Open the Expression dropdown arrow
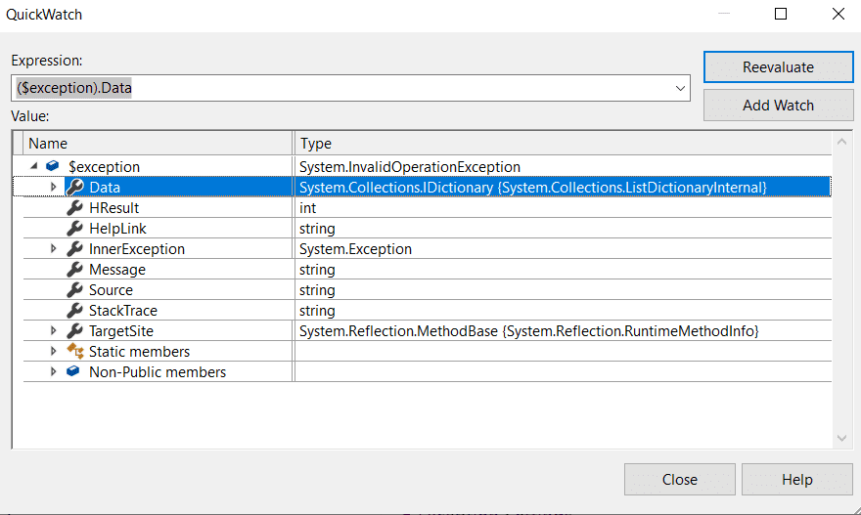 tap(681, 88)
